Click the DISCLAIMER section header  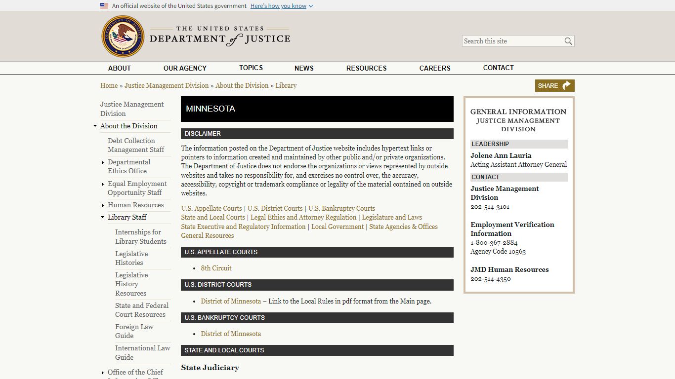coord(317,134)
